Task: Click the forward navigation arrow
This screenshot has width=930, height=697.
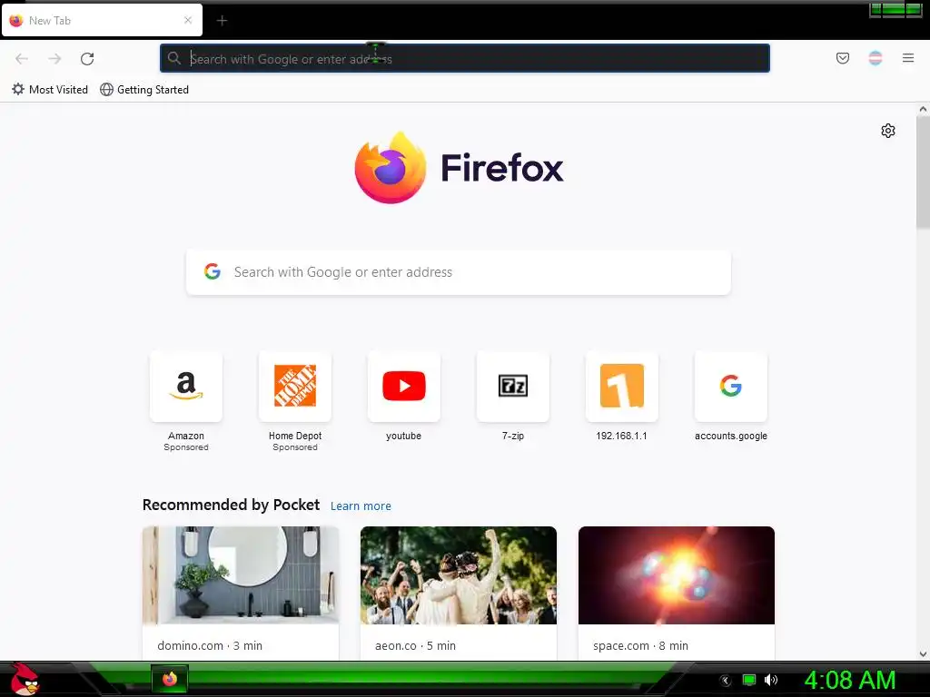Action: (54, 59)
